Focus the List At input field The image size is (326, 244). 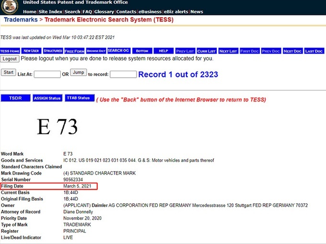click(47, 74)
